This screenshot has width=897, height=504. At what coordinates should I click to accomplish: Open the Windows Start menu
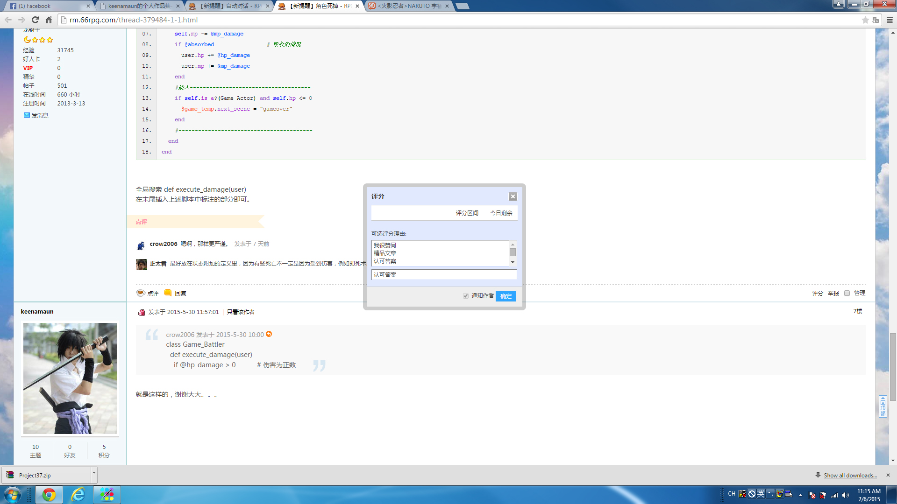point(13,495)
